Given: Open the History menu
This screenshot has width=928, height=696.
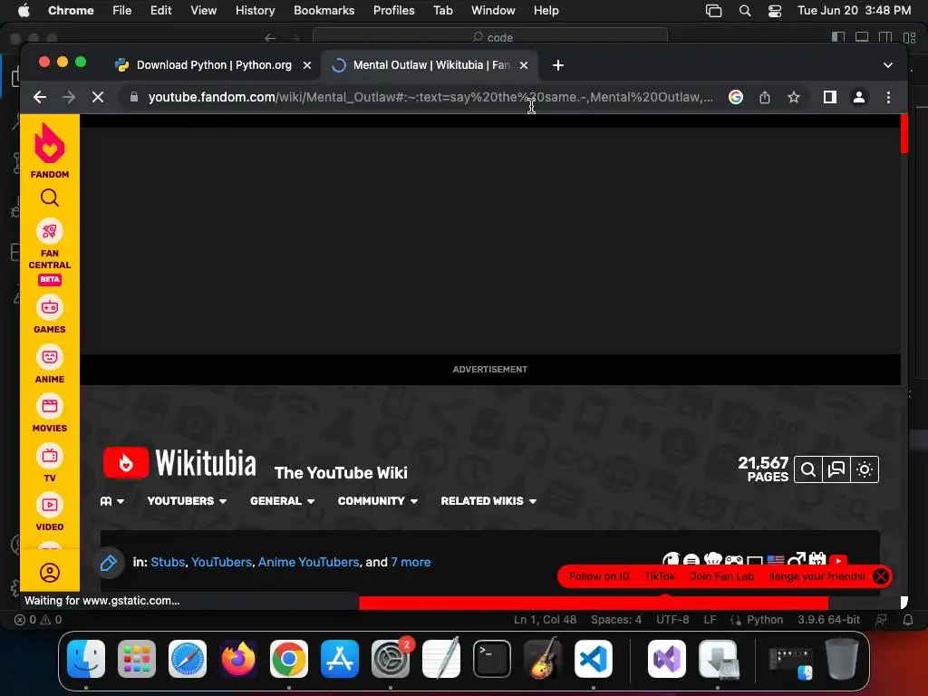Looking at the screenshot, I should tap(255, 11).
